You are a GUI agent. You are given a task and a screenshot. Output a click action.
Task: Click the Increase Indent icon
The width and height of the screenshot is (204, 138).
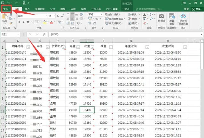click(72, 23)
